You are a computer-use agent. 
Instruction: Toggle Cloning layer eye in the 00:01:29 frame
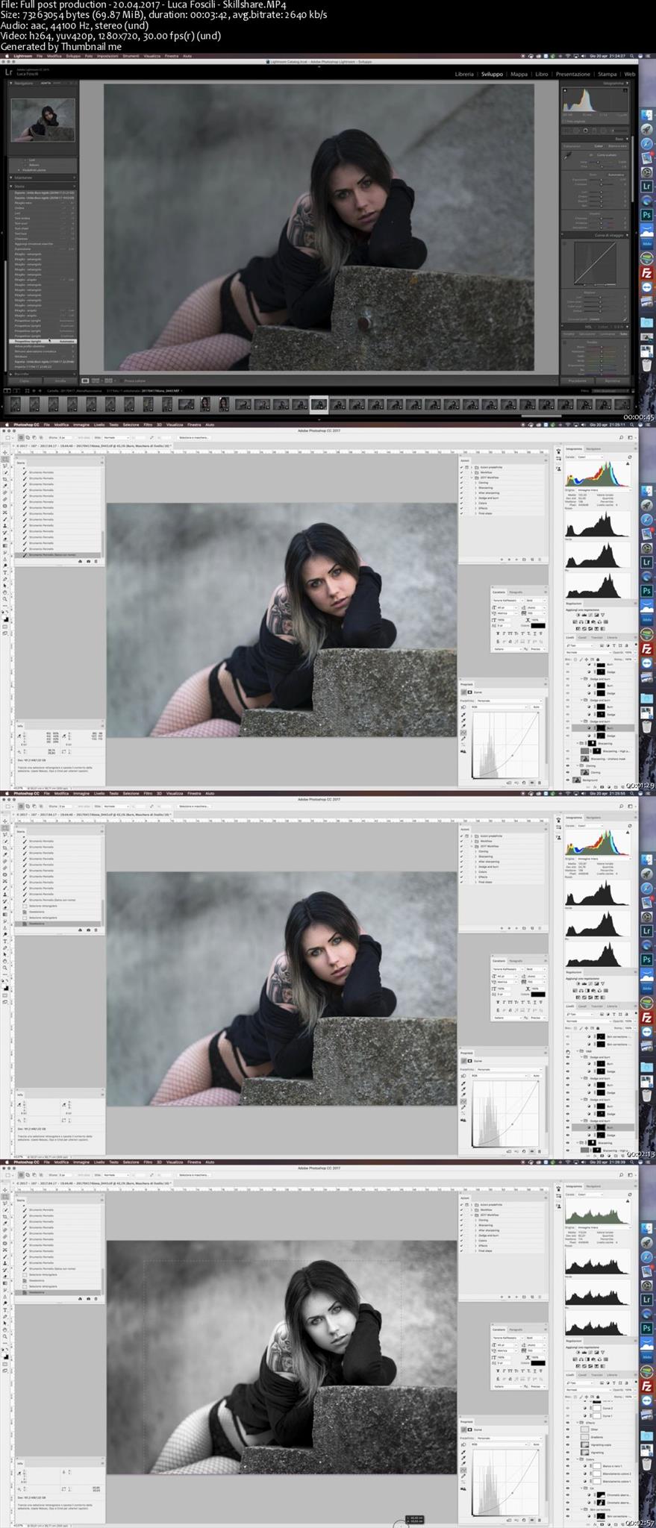tap(568, 772)
